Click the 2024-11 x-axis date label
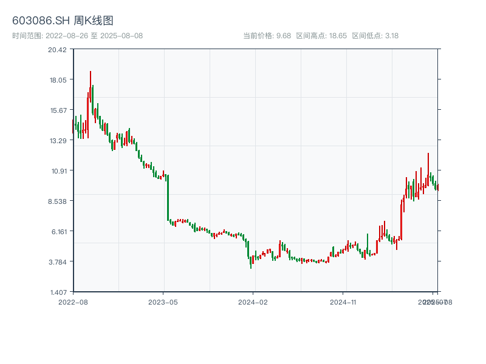This screenshot has height=364, width=486. click(343, 302)
